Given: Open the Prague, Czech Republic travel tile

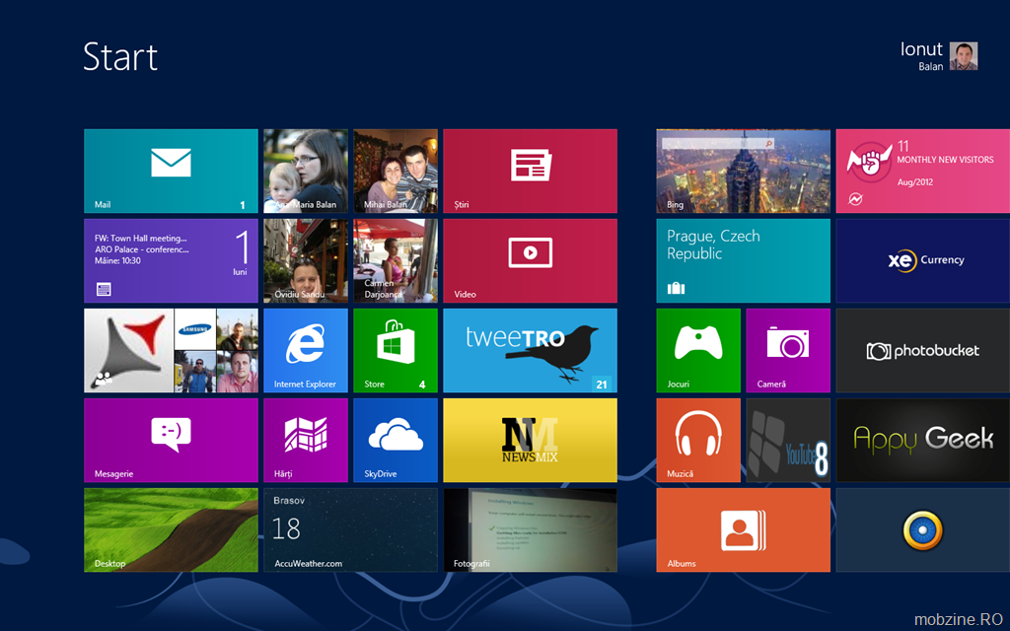Looking at the screenshot, I should [744, 260].
